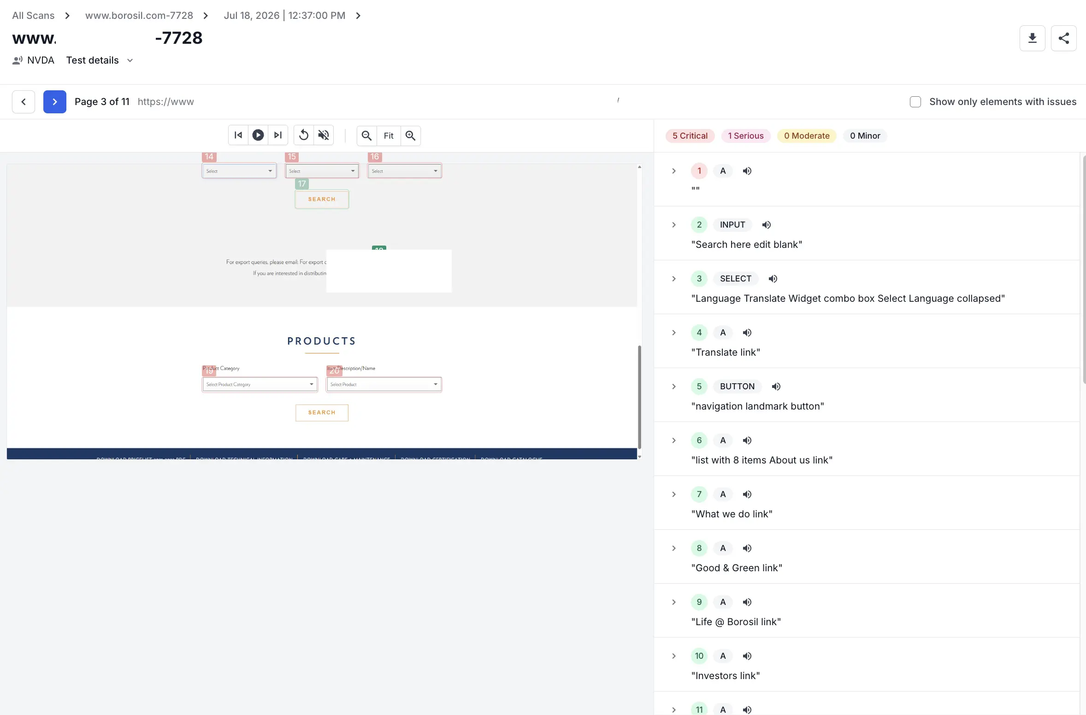
Task: Play the screen reader playback
Action: (x=258, y=135)
